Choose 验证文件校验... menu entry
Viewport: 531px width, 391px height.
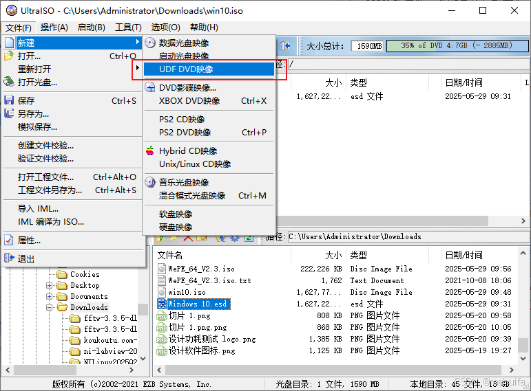coord(72,158)
